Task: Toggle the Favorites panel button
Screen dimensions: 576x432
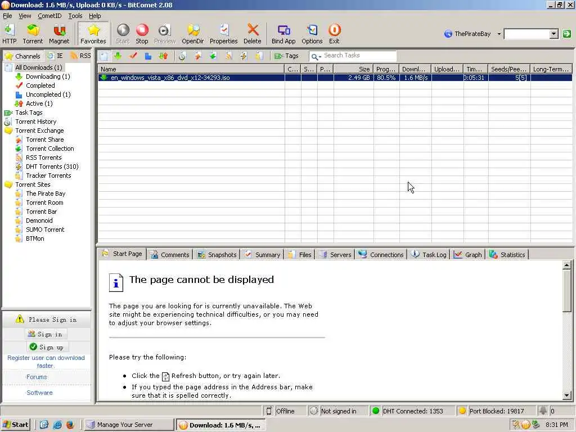Action: pyautogui.click(x=93, y=33)
